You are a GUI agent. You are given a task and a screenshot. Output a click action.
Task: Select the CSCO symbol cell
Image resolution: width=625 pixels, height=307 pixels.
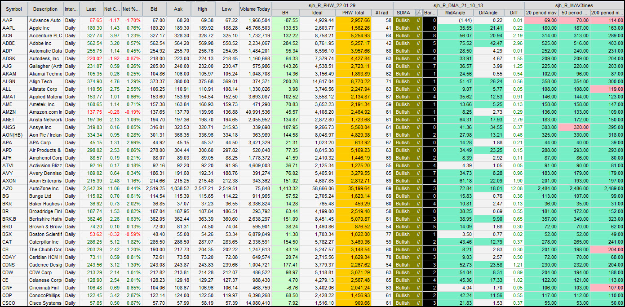click(x=14, y=303)
